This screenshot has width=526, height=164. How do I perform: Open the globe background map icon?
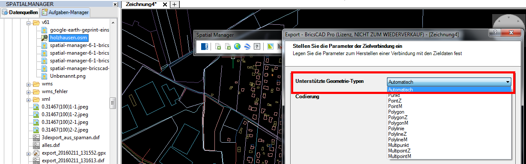point(237,47)
